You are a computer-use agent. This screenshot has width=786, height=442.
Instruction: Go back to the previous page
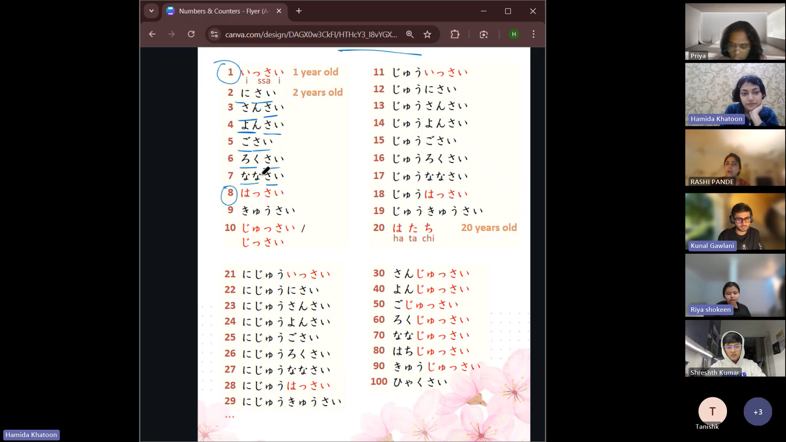(152, 34)
